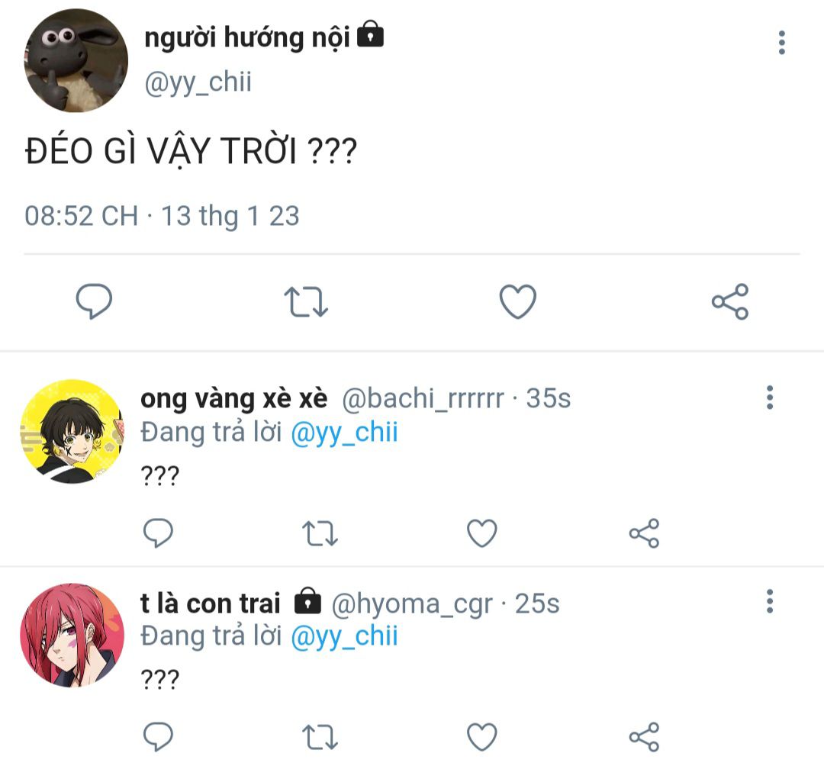Like the main tweet ĐÉO GÌ VẬY TRỜI
Screen dimensions: 824x766
pyautogui.click(x=517, y=301)
